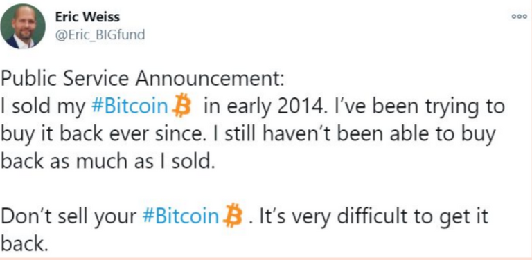Open the tweet's three-dot more options menu

(x=520, y=17)
